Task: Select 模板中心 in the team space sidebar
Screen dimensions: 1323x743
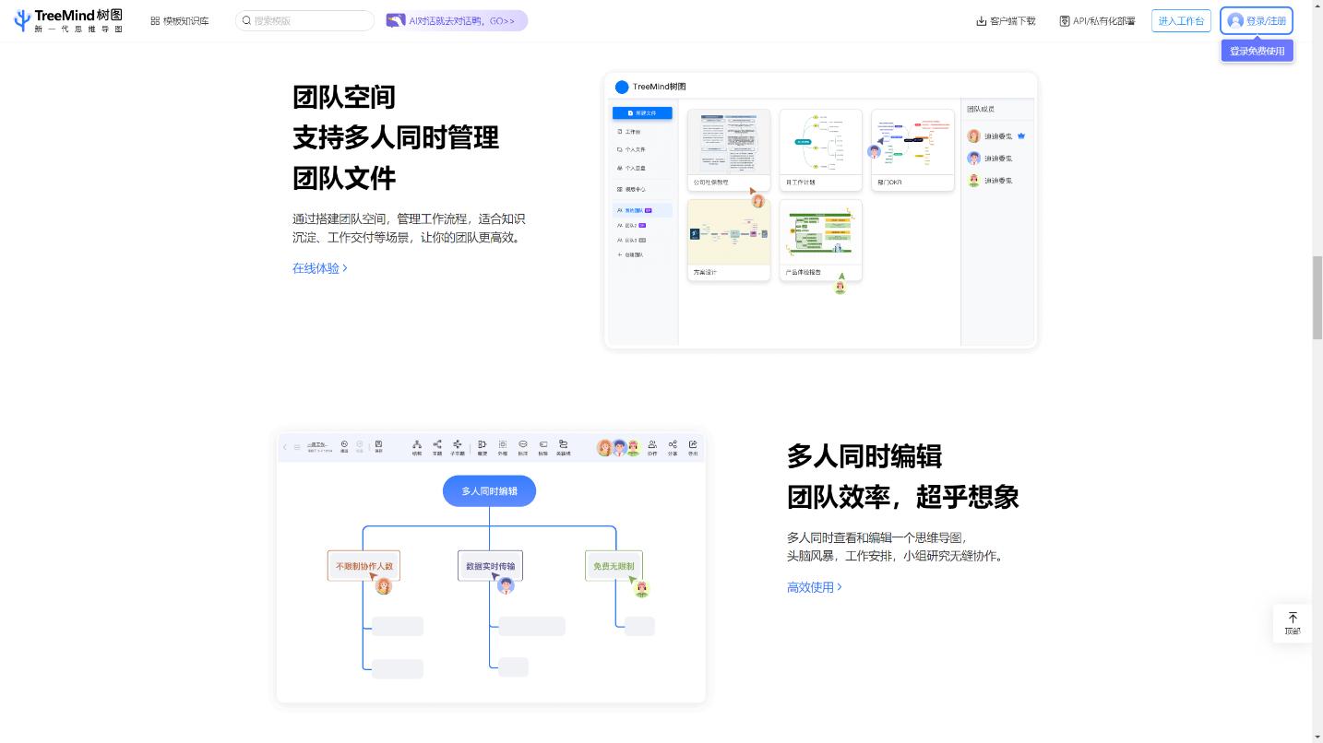Action: coord(632,189)
